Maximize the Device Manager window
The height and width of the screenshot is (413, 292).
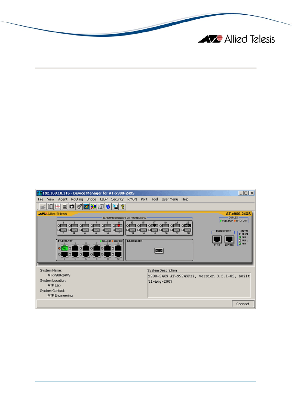click(246, 193)
